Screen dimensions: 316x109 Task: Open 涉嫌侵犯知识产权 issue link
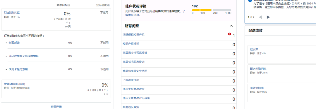[x=133, y=34]
